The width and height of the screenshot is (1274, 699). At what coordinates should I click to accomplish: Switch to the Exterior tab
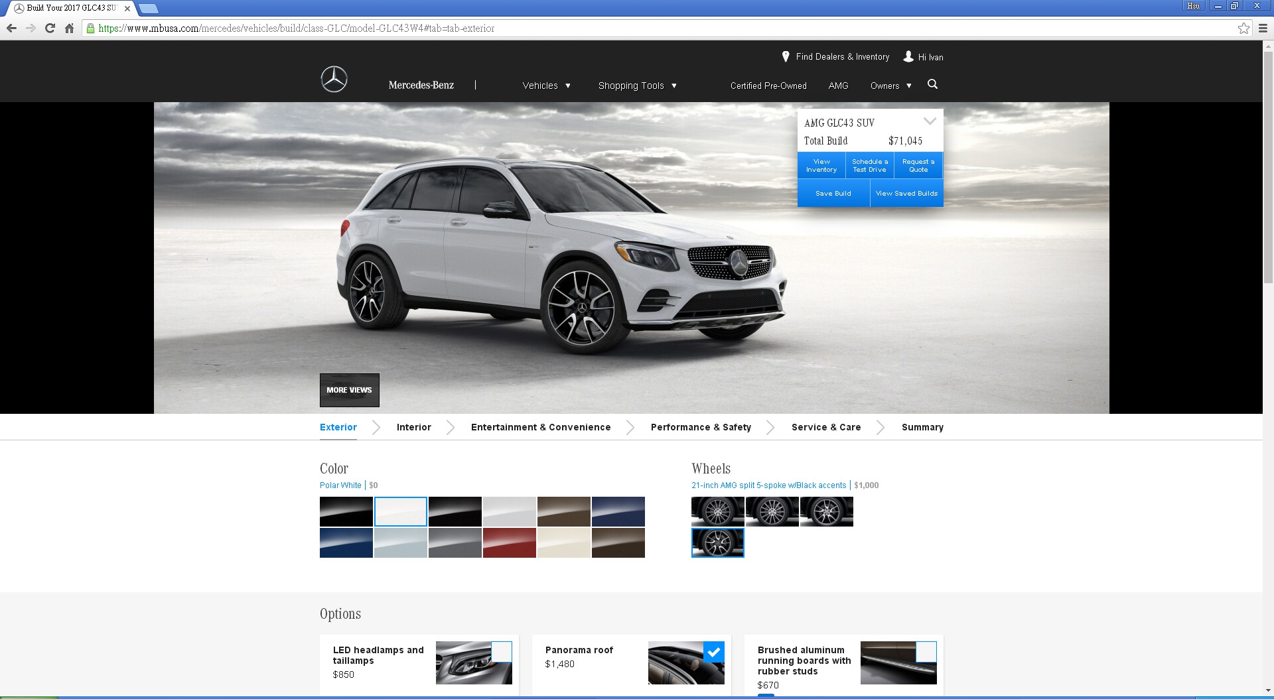click(338, 427)
